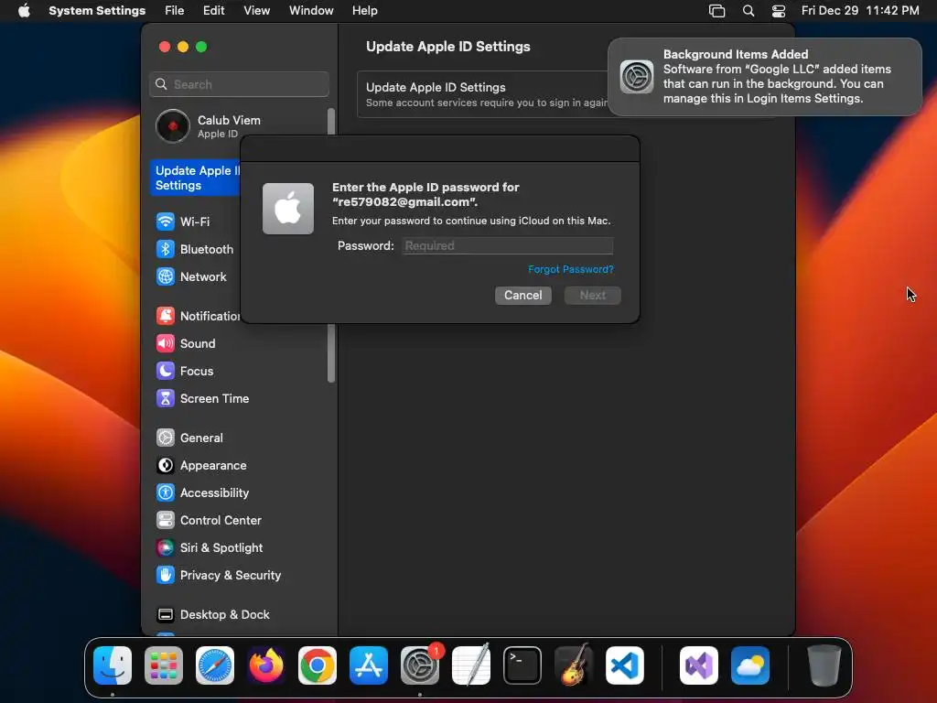Image resolution: width=937 pixels, height=703 pixels.
Task: Select Update Apple ID Settings sidebar item
Action: click(196, 178)
